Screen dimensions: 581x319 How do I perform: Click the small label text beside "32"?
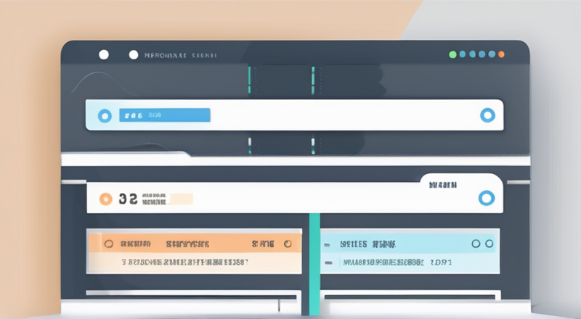pyautogui.click(x=155, y=199)
